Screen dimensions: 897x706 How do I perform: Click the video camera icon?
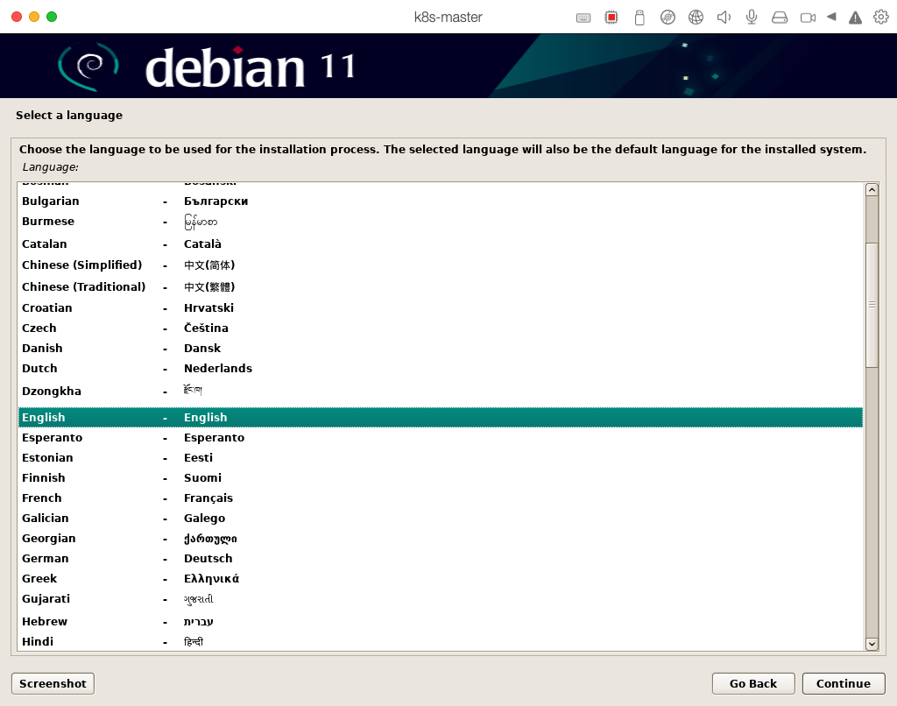point(808,18)
